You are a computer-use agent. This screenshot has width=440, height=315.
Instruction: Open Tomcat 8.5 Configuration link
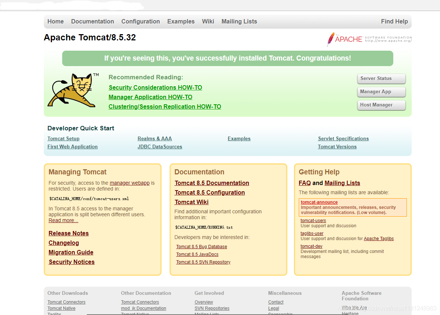(x=210, y=192)
